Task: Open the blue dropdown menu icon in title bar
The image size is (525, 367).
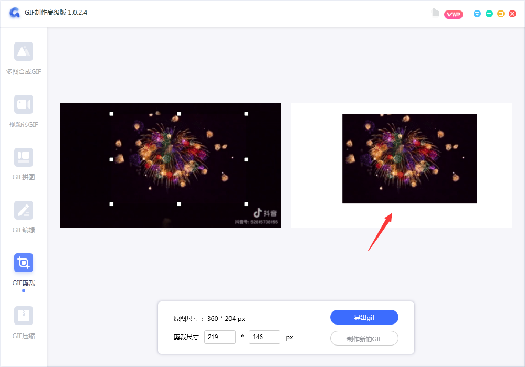Action: (477, 14)
